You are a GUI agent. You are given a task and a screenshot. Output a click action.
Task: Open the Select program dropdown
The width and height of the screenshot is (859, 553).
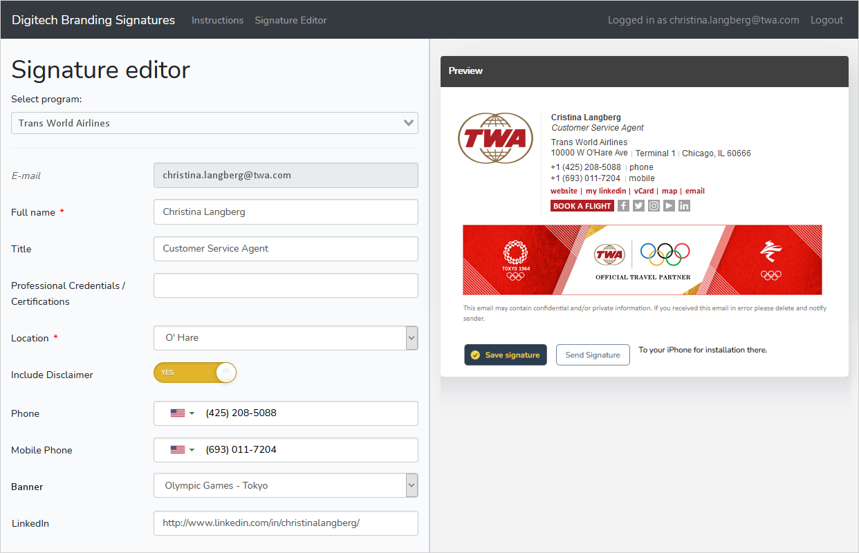pyautogui.click(x=214, y=122)
